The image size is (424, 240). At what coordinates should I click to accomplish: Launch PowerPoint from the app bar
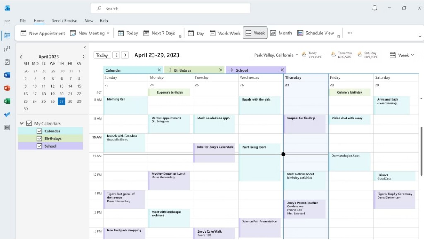pyautogui.click(x=7, y=88)
